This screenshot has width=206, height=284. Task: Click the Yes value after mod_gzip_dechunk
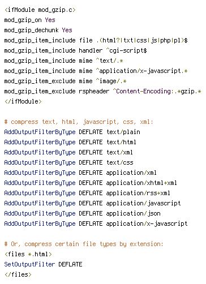[67, 30]
